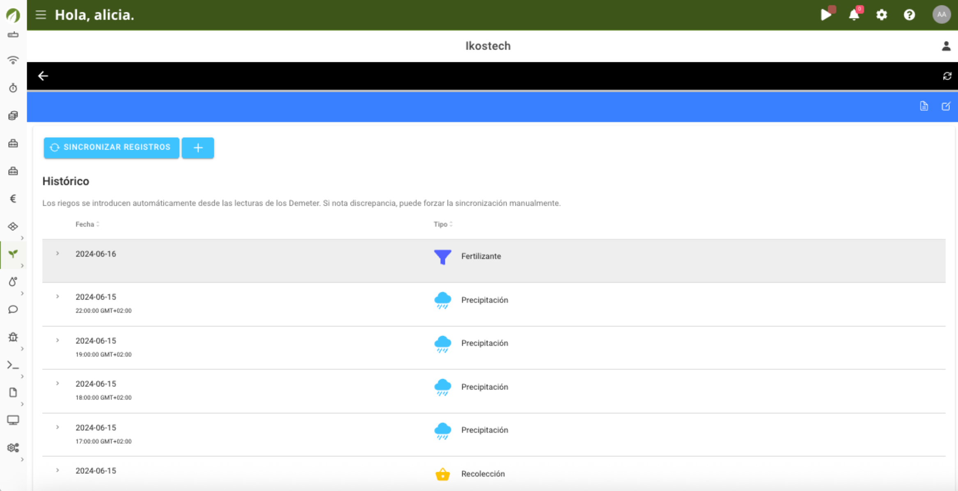Viewport: 958px width, 491px height.
Task: Click the play icon in header
Action: click(825, 15)
